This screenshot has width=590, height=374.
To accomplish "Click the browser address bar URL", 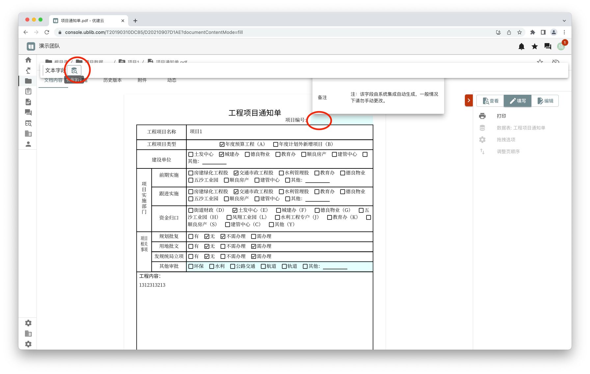I will coord(154,32).
